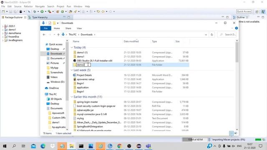
Task: Maximize the Package Explorer panel
Action: (x=68, y=17)
